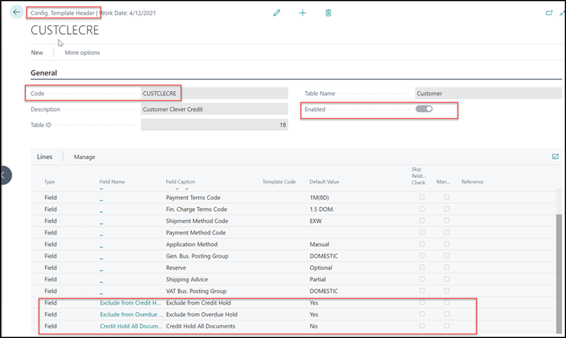Select default value 1M(8D) cell

click(x=320, y=198)
